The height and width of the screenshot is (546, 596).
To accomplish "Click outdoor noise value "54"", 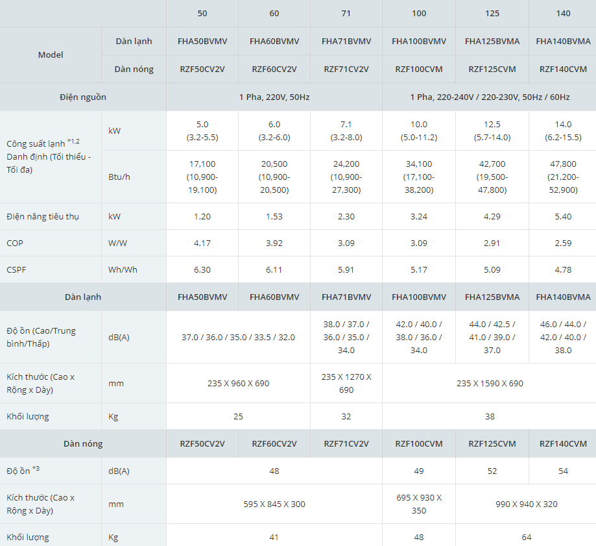I will pyautogui.click(x=563, y=471).
